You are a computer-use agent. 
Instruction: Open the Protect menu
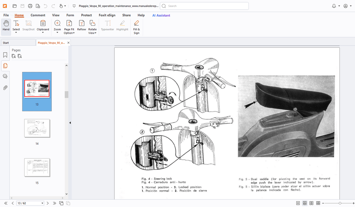[x=86, y=15]
